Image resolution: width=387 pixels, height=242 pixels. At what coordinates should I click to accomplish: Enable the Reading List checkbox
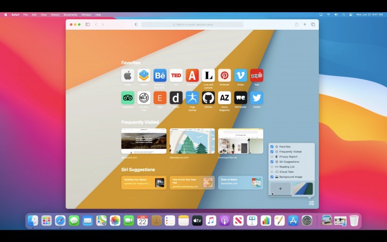point(272,166)
